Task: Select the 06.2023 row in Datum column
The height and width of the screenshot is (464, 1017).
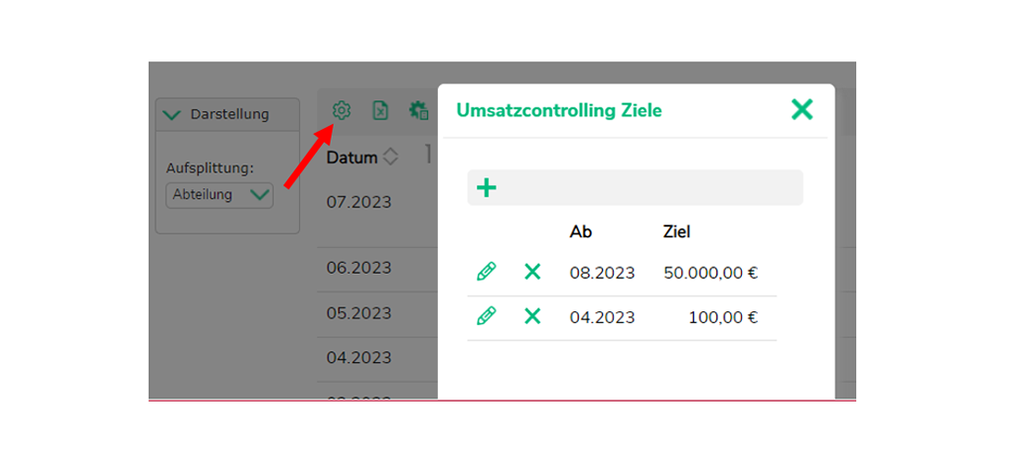Action: tap(359, 268)
